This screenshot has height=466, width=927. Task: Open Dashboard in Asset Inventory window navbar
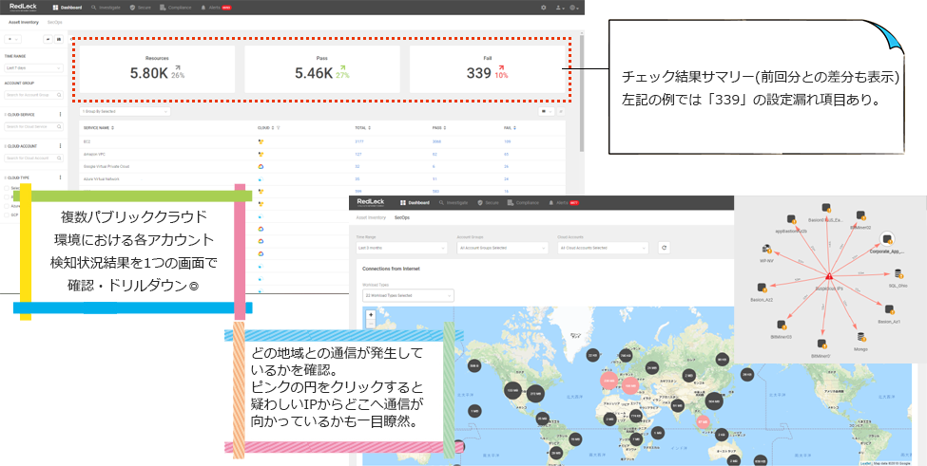(x=67, y=8)
